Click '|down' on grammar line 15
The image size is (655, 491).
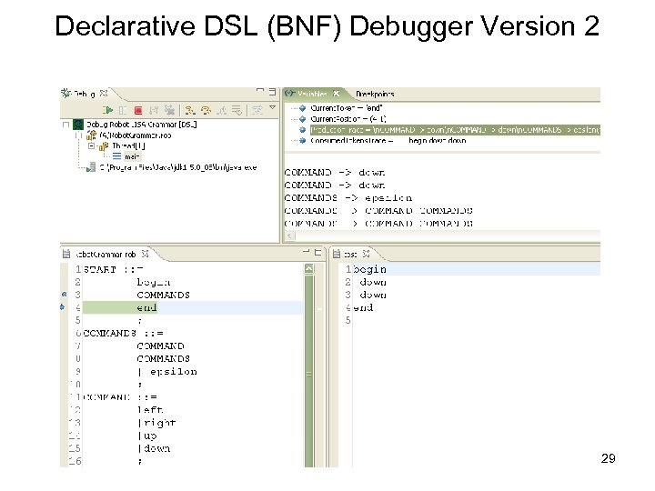[x=154, y=448]
